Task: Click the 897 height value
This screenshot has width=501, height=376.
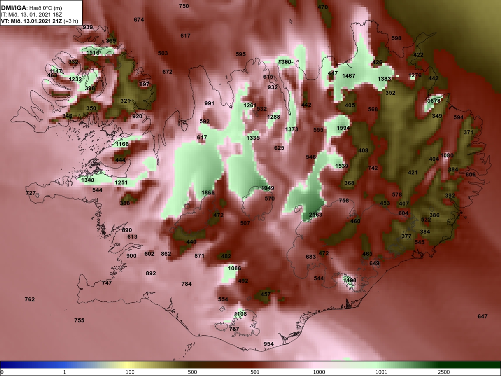Action: 144,84
